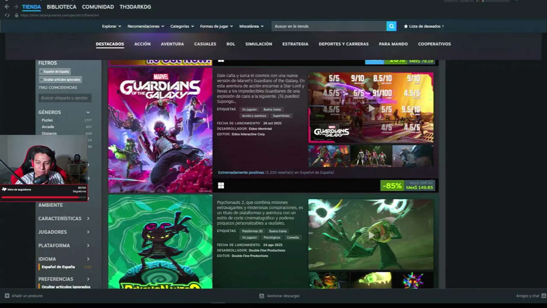547x308 pixels.
Task: Toggle Ocultar artículos ignorados preference
Action: click(66, 287)
